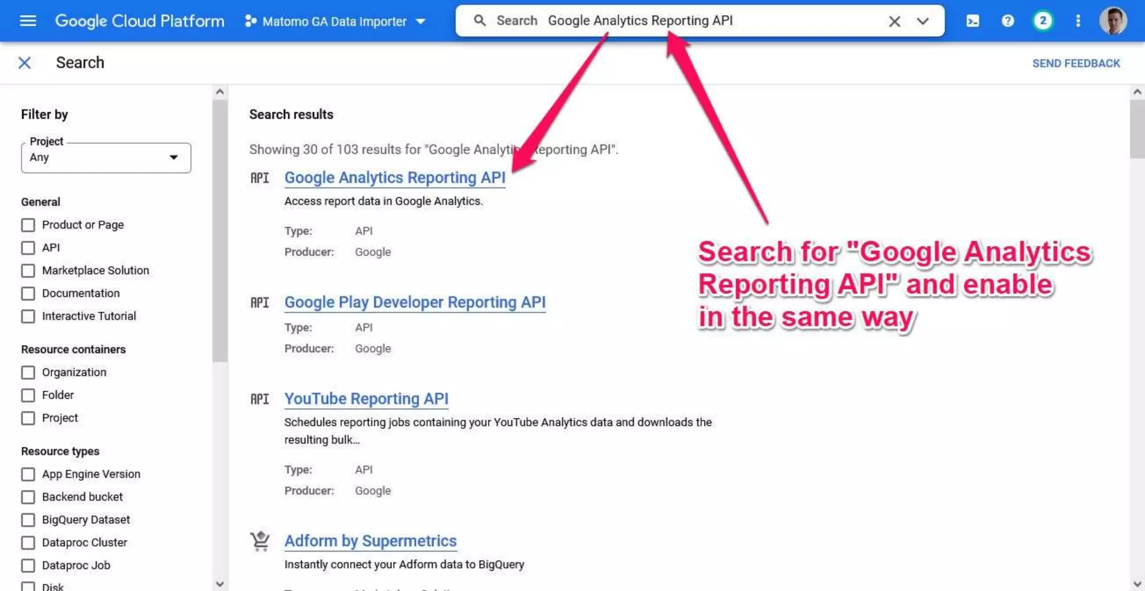Screen dimensions: 1145x591
Task: Check the Interactive Tutorial filter
Action: point(28,317)
